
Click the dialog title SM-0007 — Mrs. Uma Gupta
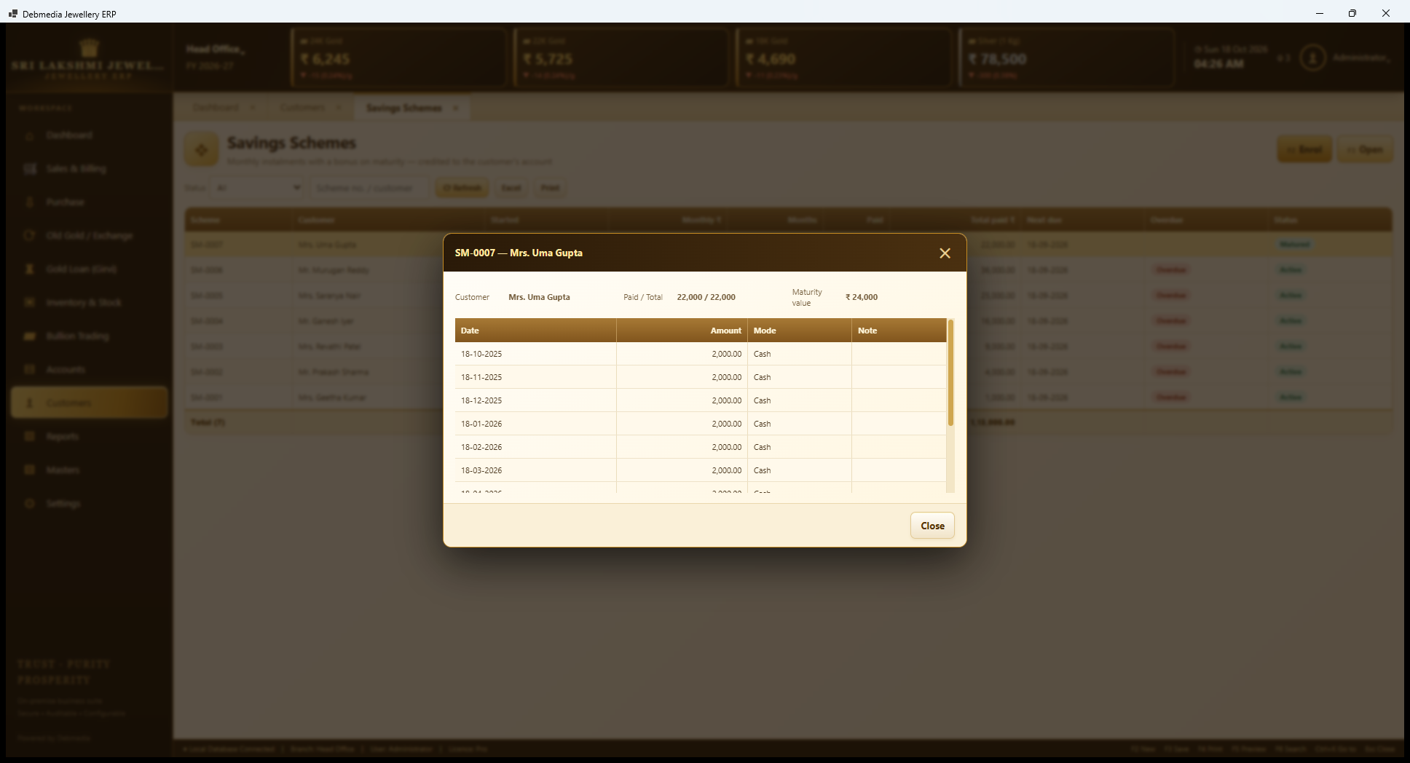tap(519, 253)
